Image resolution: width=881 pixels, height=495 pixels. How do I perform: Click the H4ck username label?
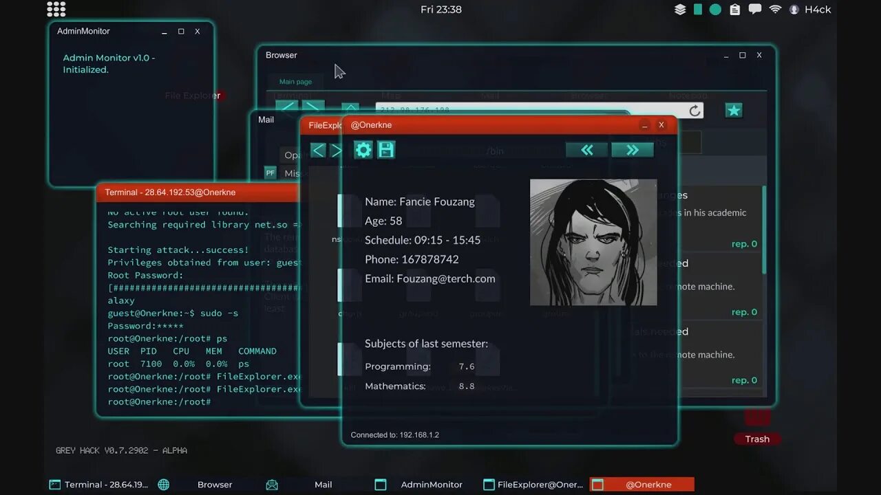818,10
